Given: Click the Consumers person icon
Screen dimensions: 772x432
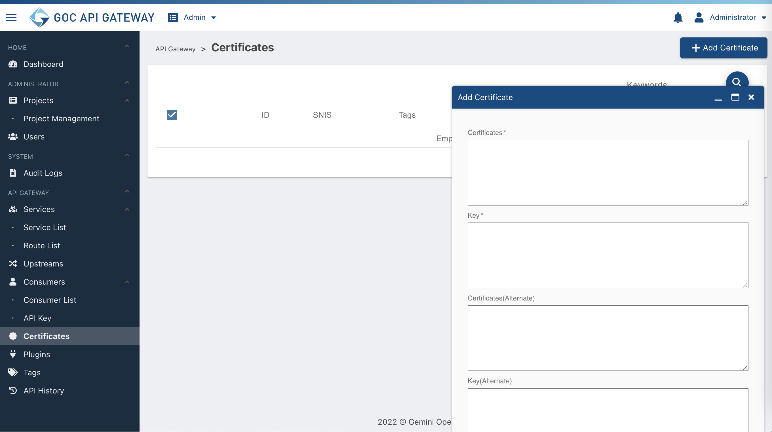Looking at the screenshot, I should [x=13, y=281].
